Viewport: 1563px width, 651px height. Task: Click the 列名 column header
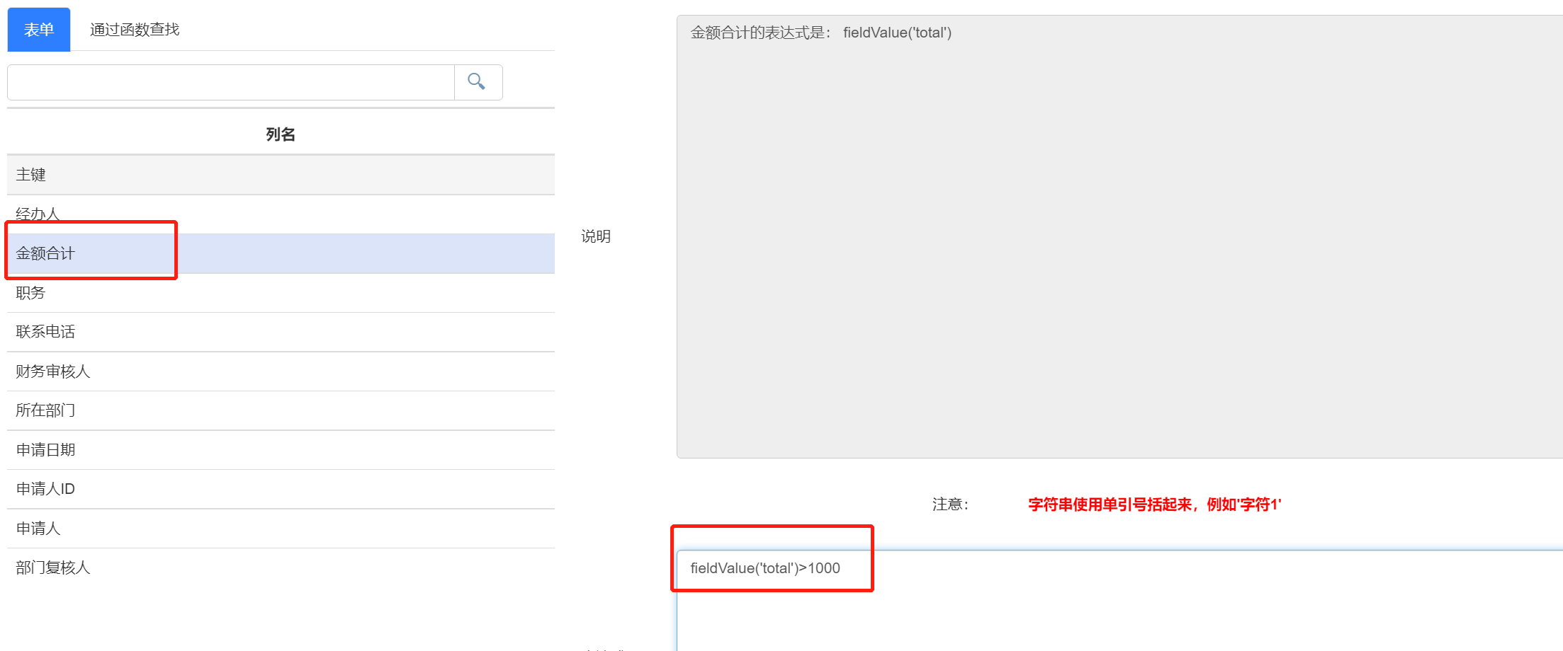[281, 134]
